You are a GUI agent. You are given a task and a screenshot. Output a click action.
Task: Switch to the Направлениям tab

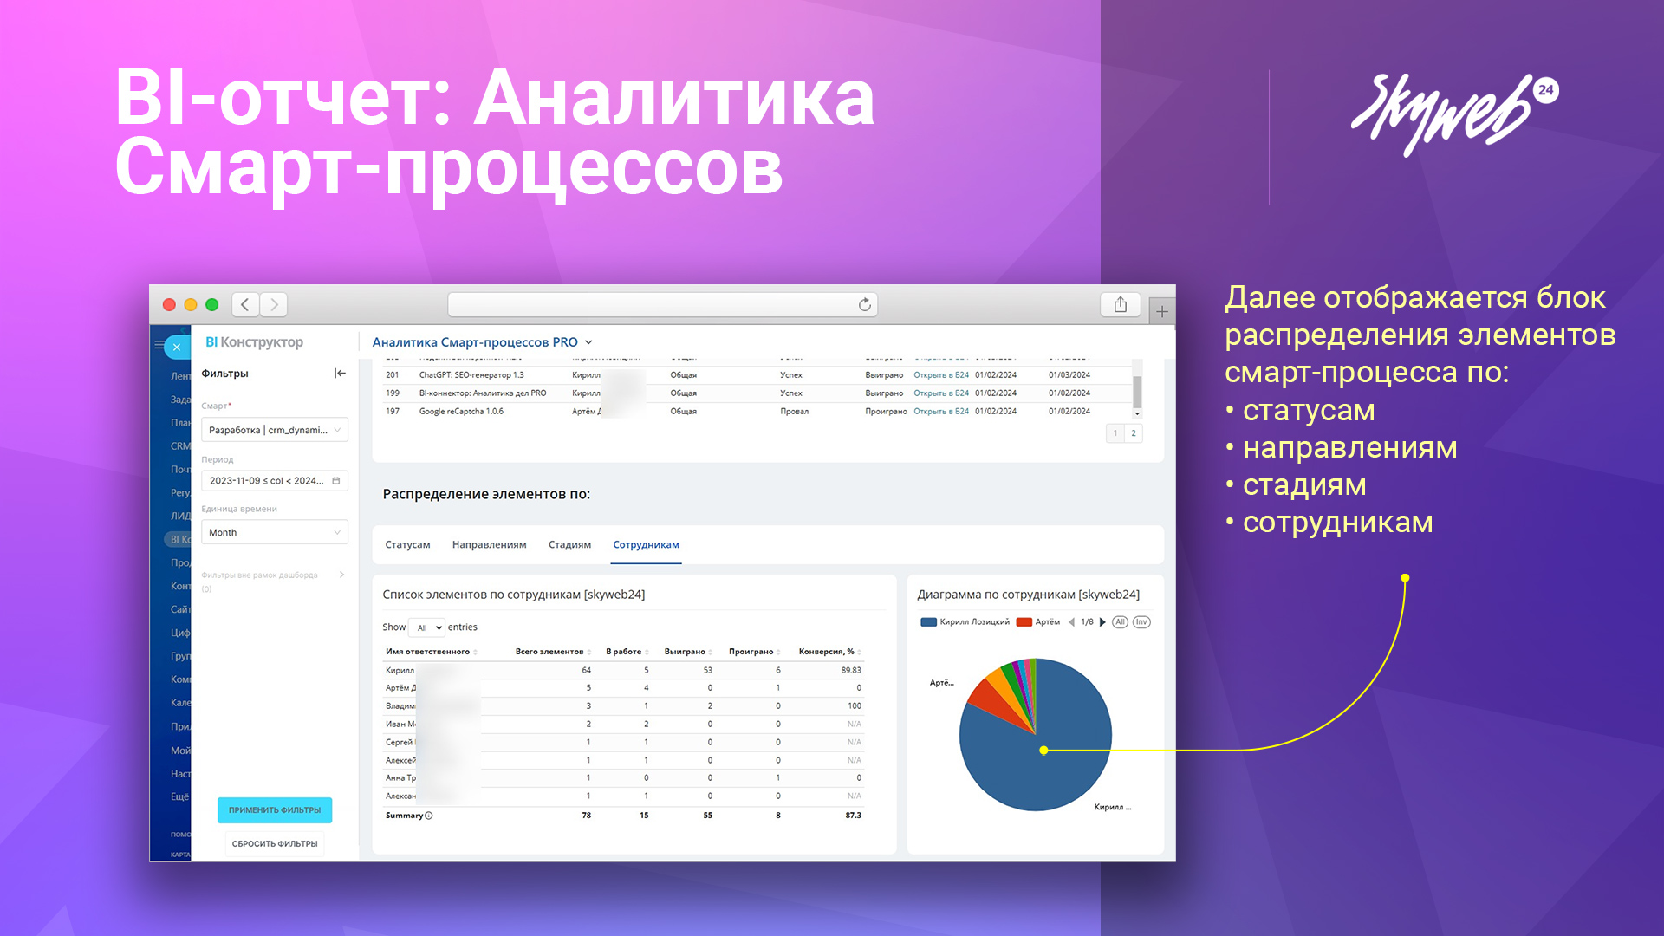(x=489, y=545)
